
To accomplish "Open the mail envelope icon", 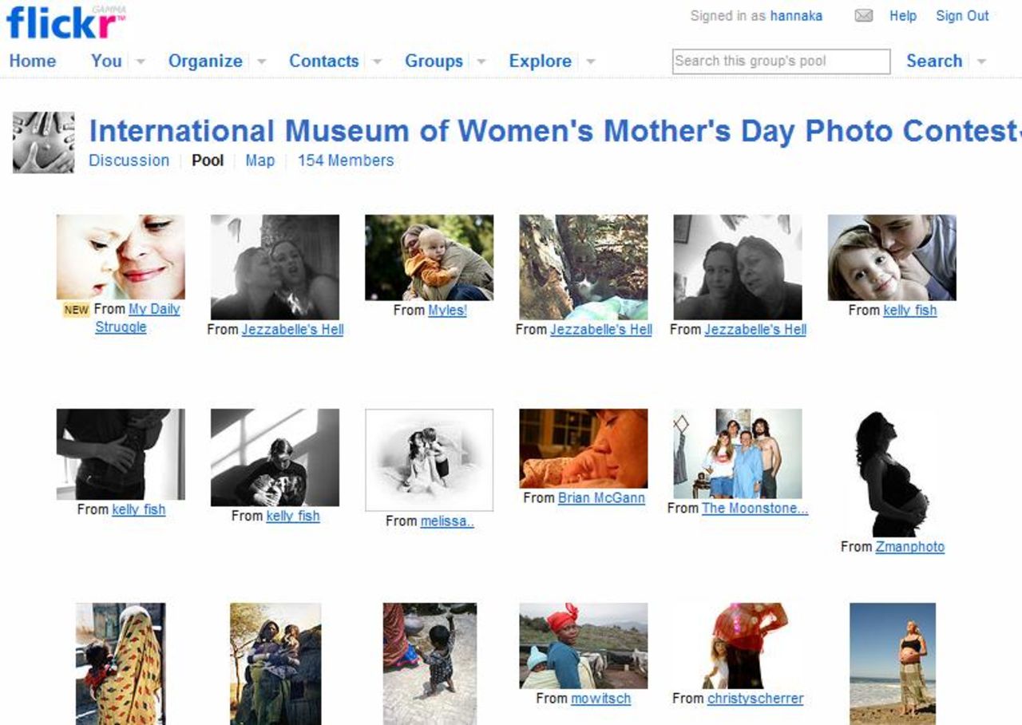I will (863, 16).
